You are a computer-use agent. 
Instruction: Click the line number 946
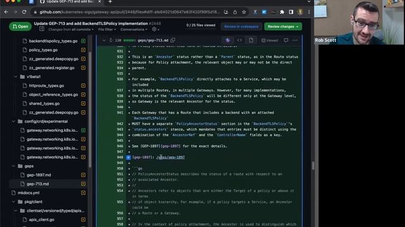point(120,146)
